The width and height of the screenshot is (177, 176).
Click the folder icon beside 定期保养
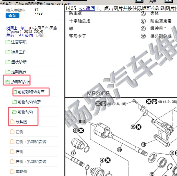(8, 72)
